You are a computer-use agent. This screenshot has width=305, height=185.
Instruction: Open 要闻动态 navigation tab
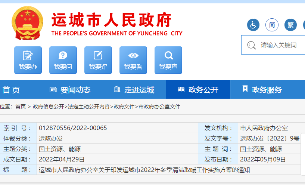[x=70, y=90]
